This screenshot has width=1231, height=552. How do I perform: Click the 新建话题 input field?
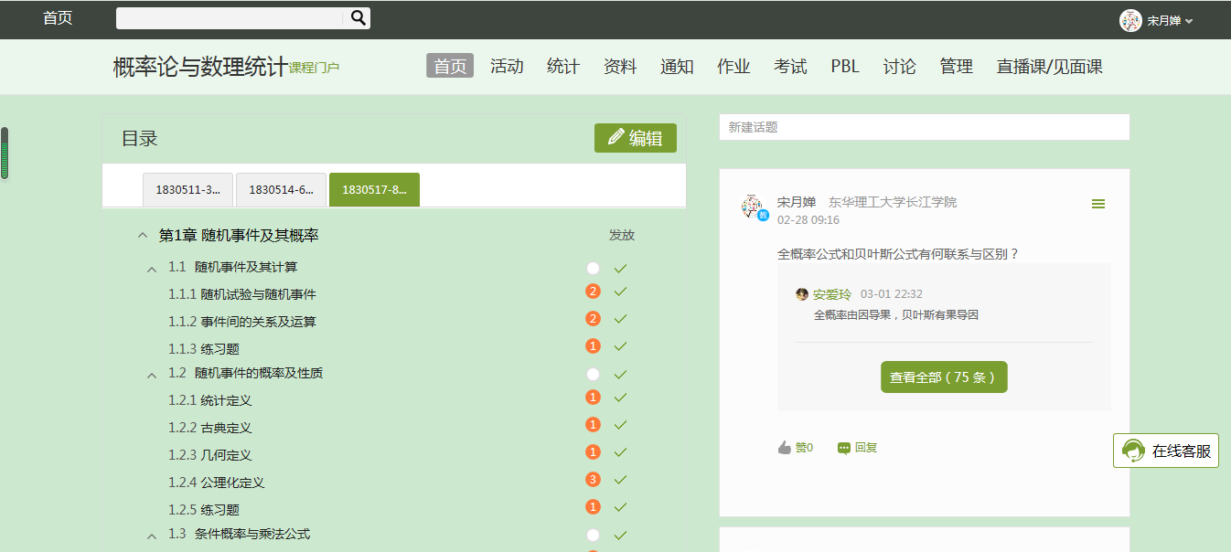click(924, 127)
